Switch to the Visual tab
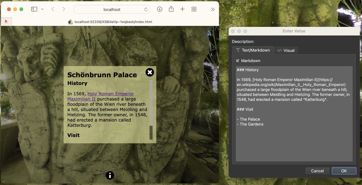 286,50
